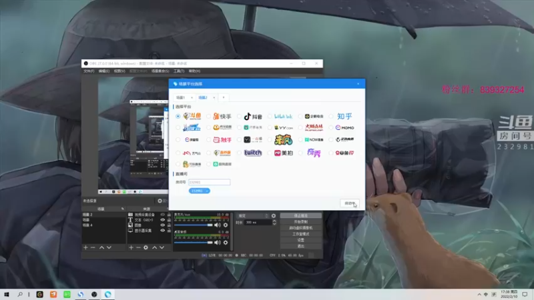This screenshot has width=534, height=300.
Task: Switch to the 场景1 tab in dialog
Action: [x=181, y=97]
